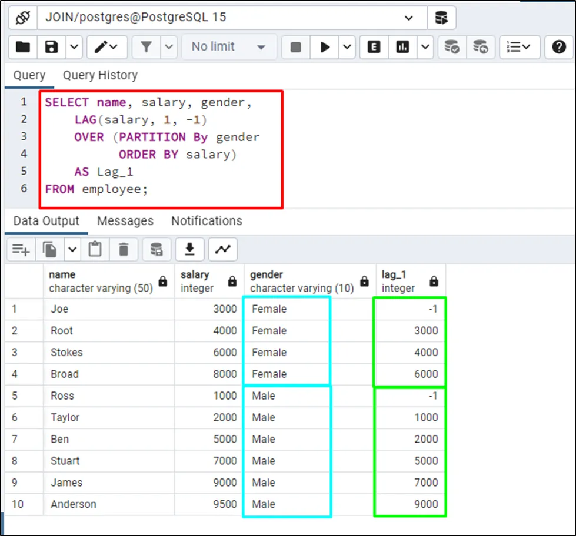Image resolution: width=576 pixels, height=536 pixels.
Task: Click the Explain (E) icon
Action: [374, 47]
